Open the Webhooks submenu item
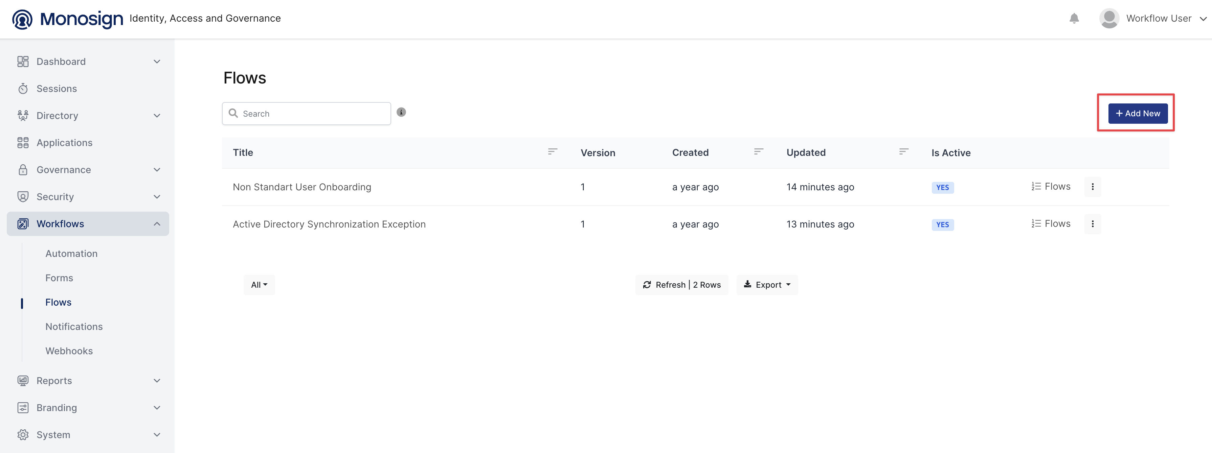 click(x=69, y=351)
